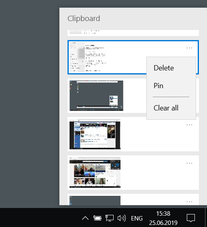The height and width of the screenshot is (227, 207).
Task: Select the partially visible top clipboard entry
Action: coord(133,33)
